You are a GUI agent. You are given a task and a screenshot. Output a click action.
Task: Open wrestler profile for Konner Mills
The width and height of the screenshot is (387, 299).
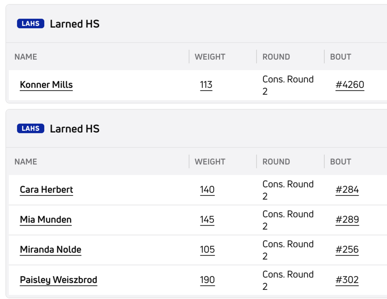pos(46,85)
